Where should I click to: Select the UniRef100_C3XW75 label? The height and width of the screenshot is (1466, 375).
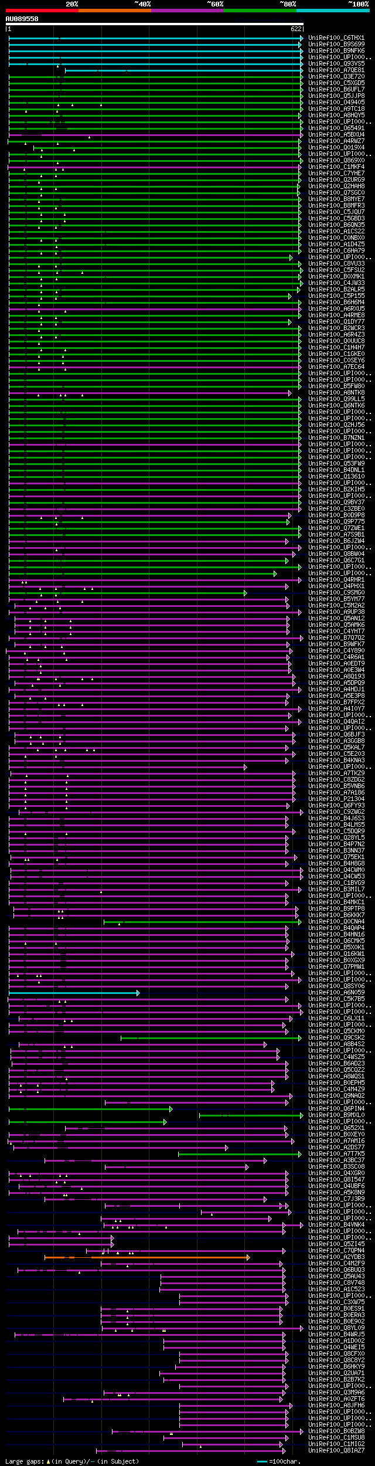pos(336,1302)
